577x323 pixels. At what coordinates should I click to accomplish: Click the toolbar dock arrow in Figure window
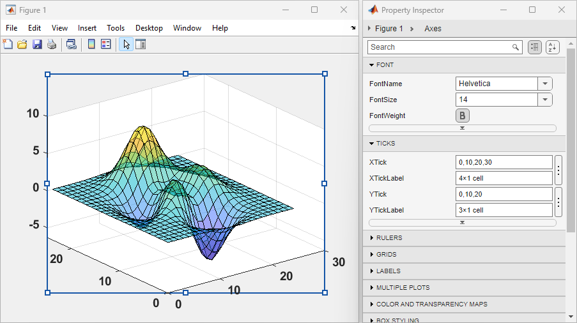pyautogui.click(x=353, y=28)
